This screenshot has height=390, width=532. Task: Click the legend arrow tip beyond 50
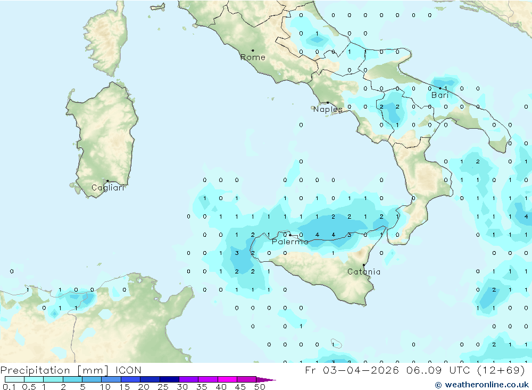coord(267,380)
